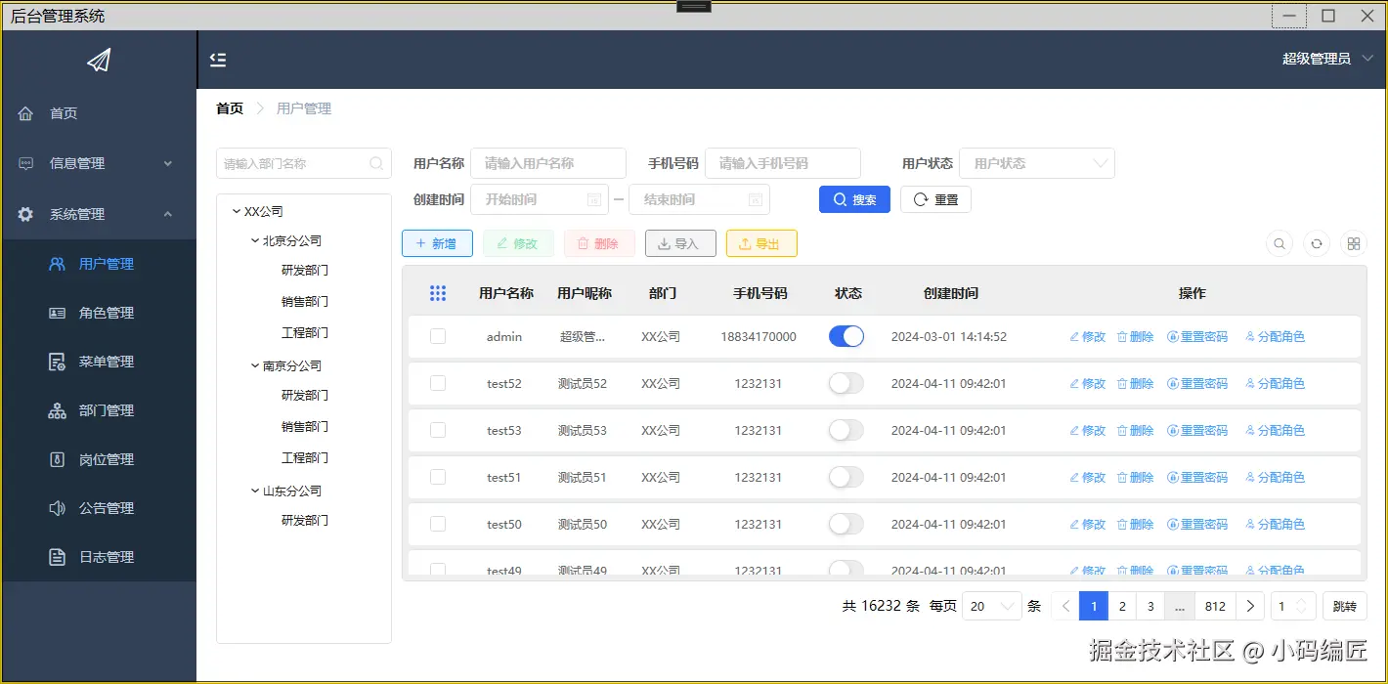
Task: Click calendar icon in 结束时间 field
Action: (755, 199)
